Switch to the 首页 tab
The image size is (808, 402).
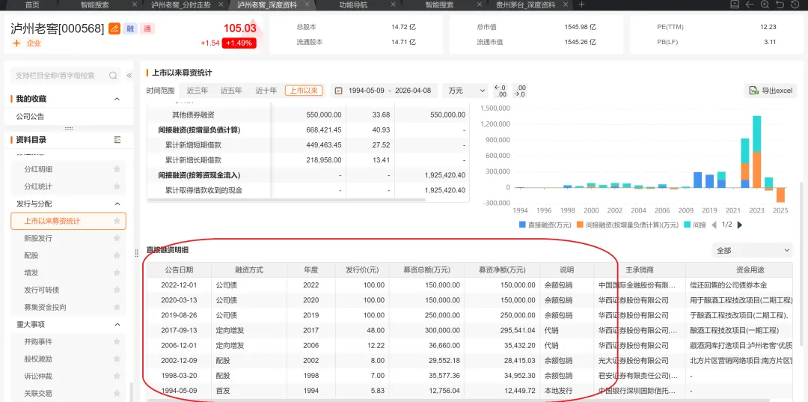(x=32, y=4)
